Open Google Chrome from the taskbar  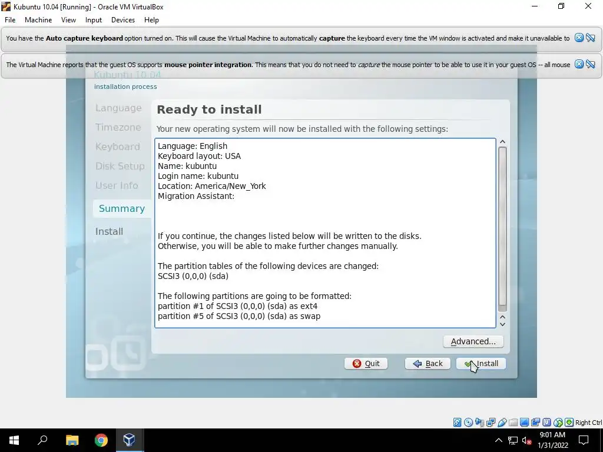(101, 440)
